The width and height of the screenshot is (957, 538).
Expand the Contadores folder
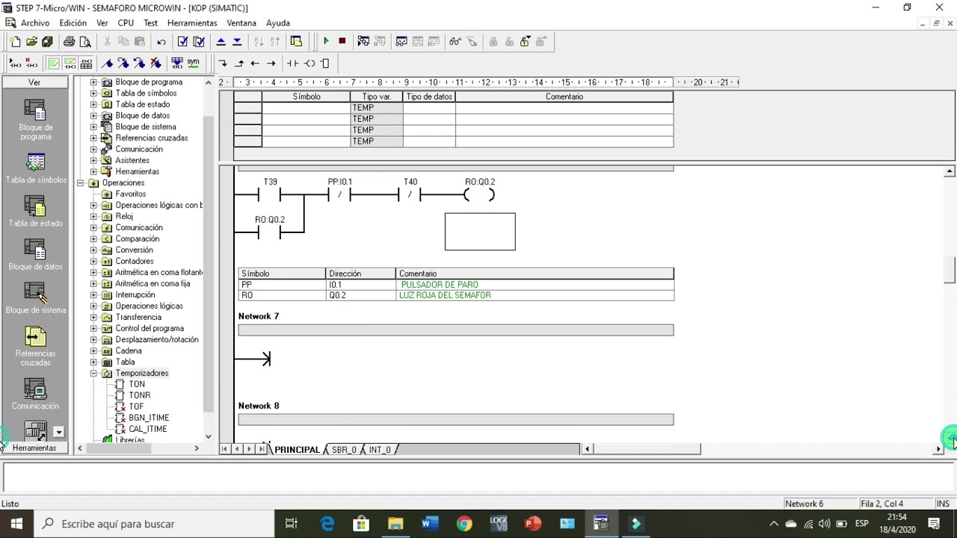click(x=93, y=262)
